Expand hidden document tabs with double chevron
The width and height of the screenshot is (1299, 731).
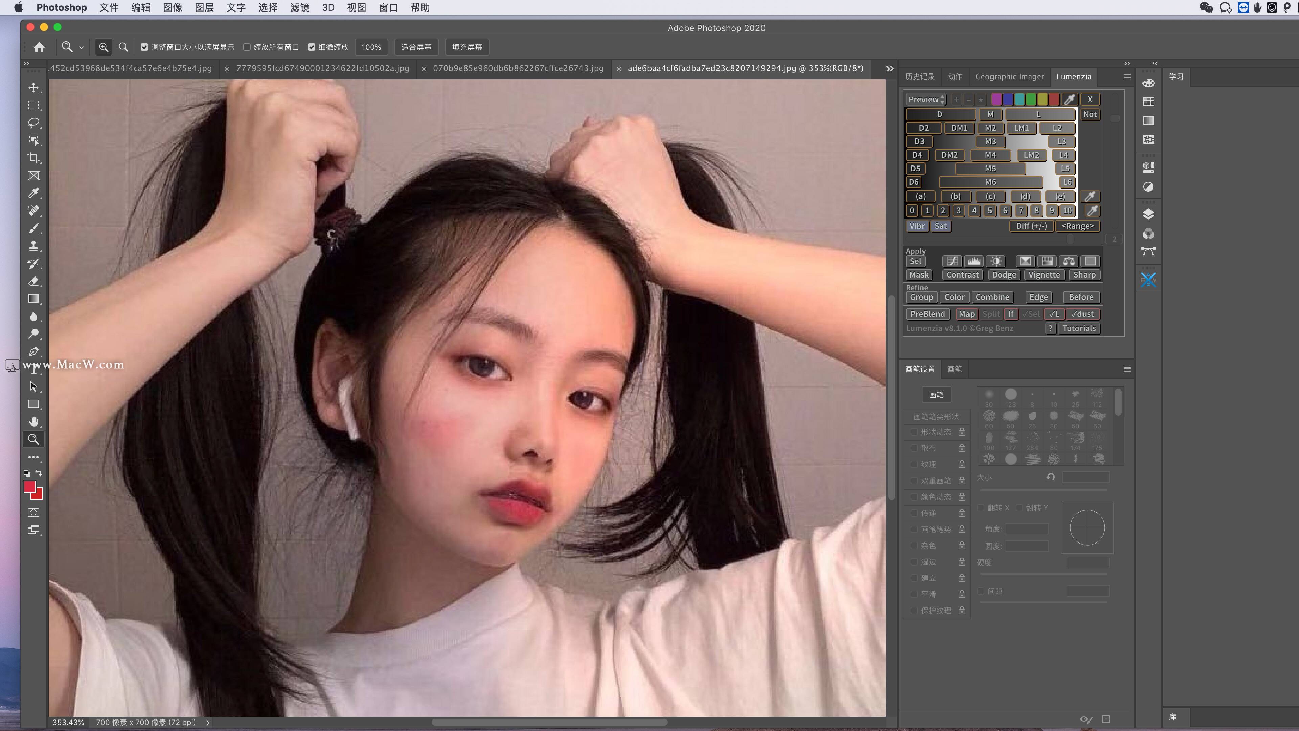(x=890, y=69)
